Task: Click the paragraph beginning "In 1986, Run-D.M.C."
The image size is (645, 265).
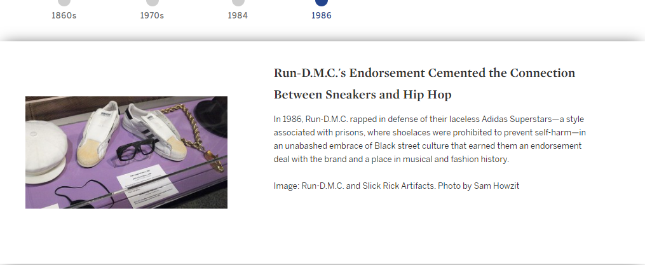Action: (430, 139)
